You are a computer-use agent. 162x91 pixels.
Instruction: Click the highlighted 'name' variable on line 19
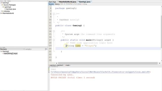click(x=78, y=45)
